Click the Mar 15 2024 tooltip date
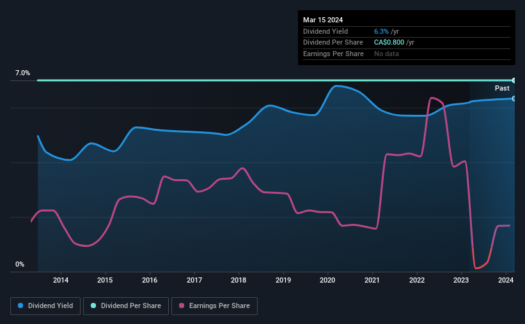This screenshot has height=324, width=525. point(323,20)
